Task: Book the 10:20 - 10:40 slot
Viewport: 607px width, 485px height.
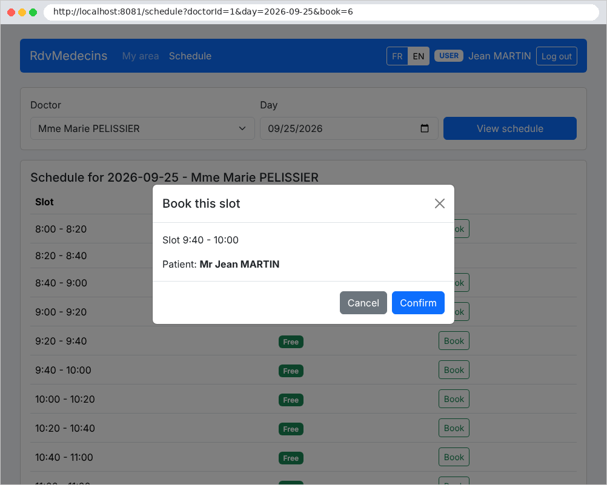Action: (x=454, y=428)
